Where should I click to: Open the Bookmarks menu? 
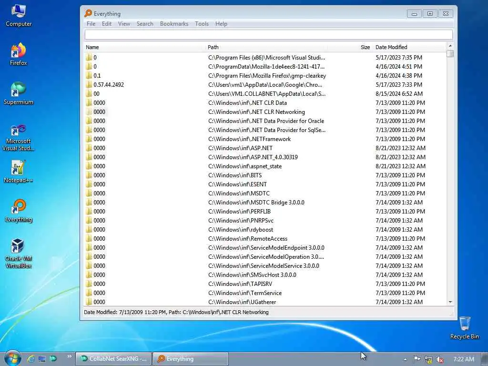click(x=174, y=24)
